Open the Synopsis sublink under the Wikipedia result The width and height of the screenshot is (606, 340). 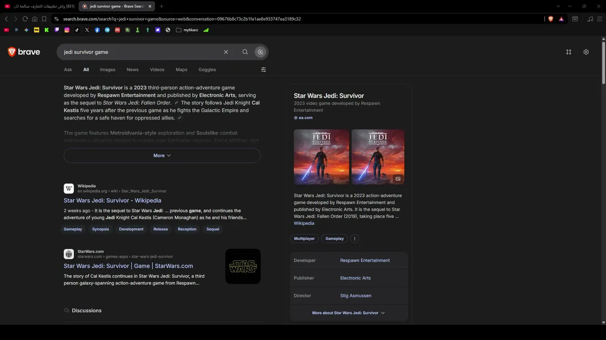pyautogui.click(x=100, y=229)
